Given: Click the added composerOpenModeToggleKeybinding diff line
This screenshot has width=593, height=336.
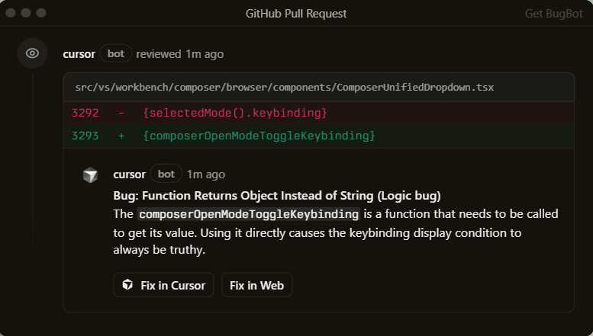Looking at the screenshot, I should (259, 136).
